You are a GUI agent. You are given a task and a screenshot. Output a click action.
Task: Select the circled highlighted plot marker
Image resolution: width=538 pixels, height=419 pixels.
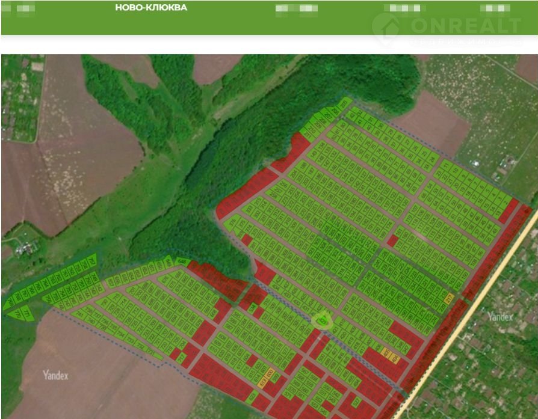(323, 320)
